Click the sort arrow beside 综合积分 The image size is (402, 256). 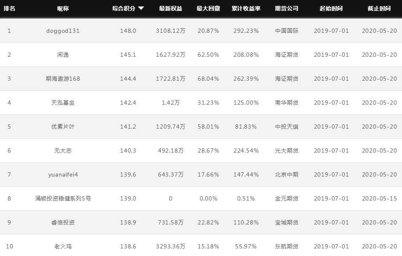[x=141, y=8]
